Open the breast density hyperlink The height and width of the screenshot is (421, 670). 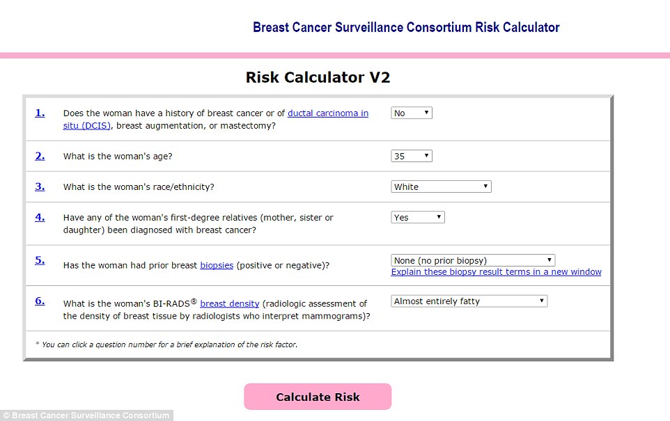click(x=229, y=303)
